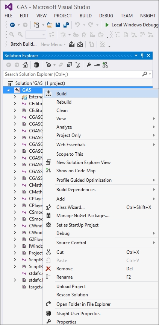The width and height of the screenshot is (159, 325).
Task: Open the search options magnifier dropdown
Action: tap(147, 74)
